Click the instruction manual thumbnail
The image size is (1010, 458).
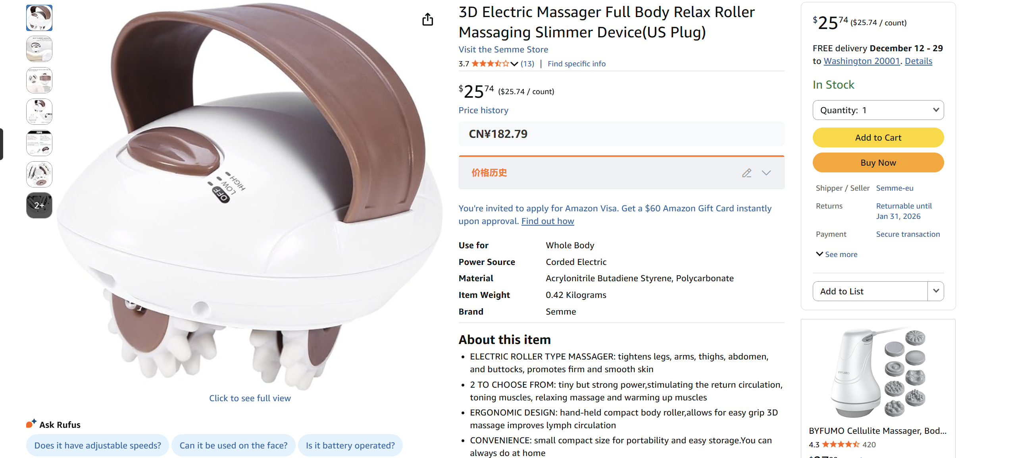coord(39,143)
